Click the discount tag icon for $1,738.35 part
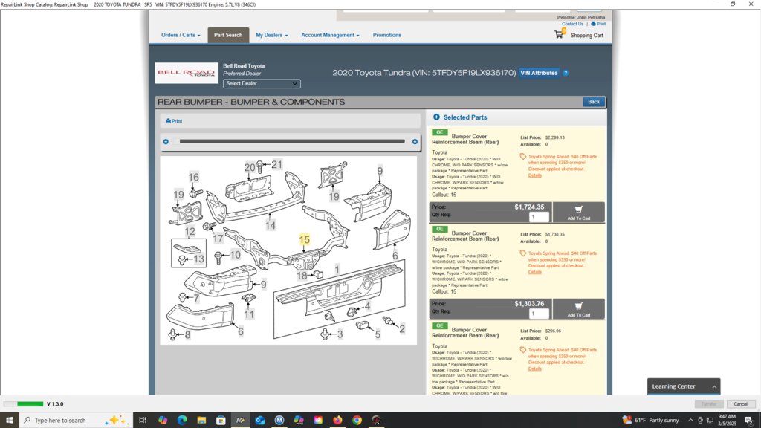This screenshot has height=428, width=761. (x=522, y=253)
